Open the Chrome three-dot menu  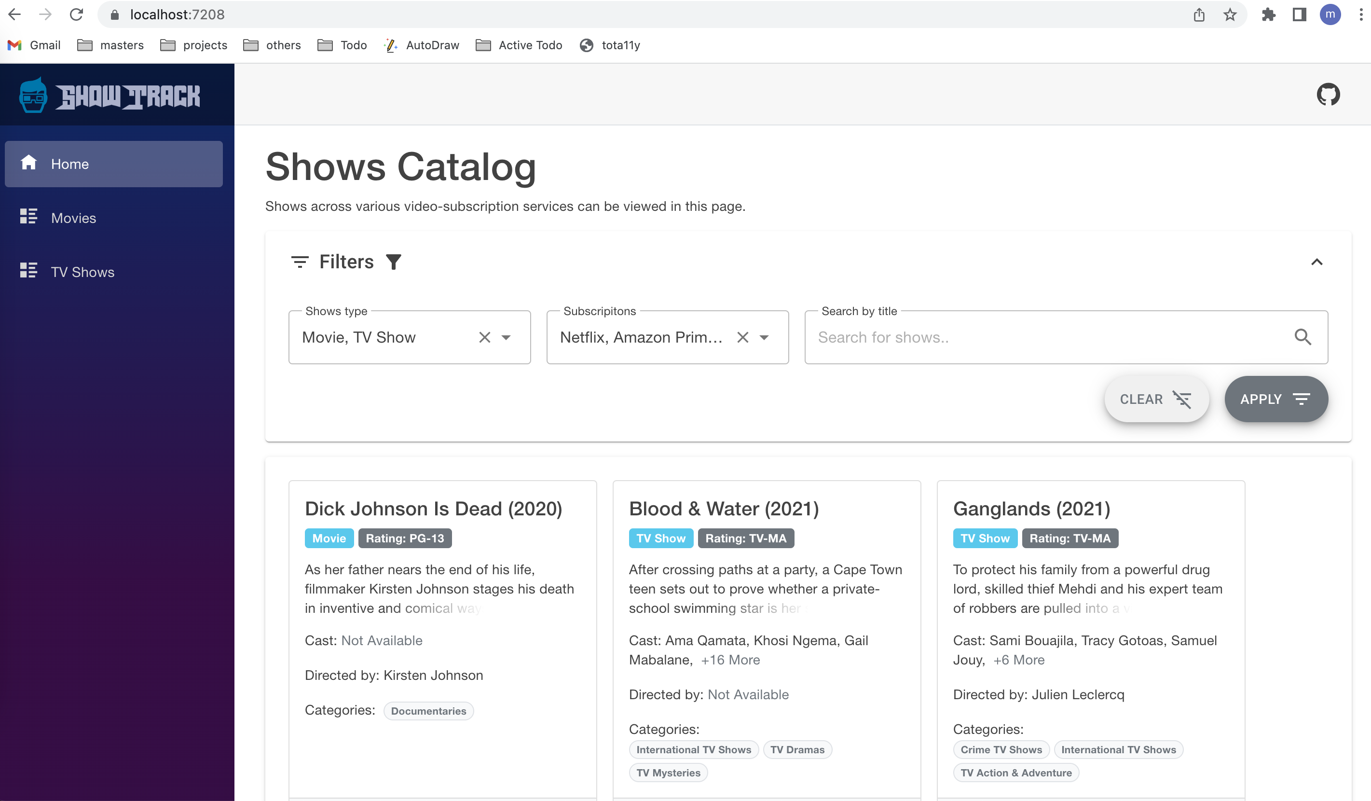1361,14
